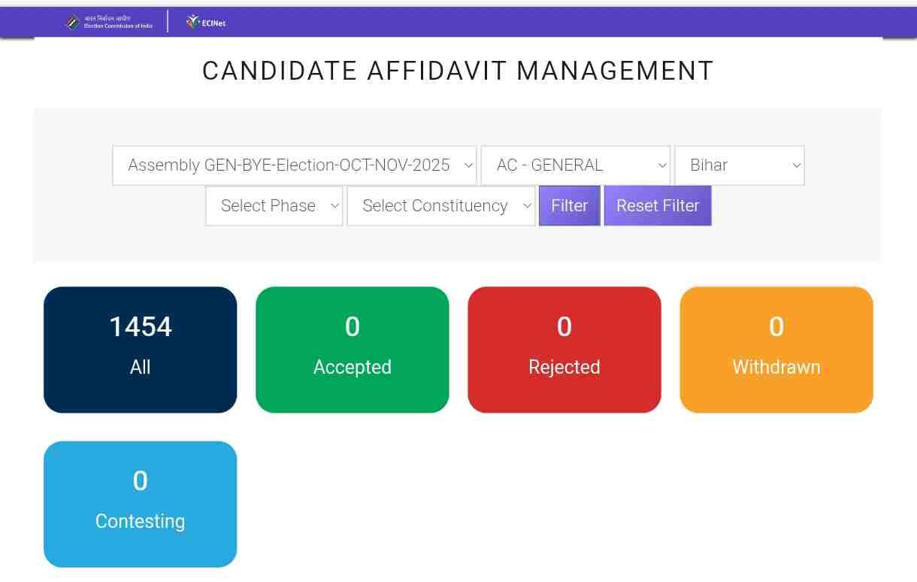Click the chevron on Select Constituency dropdown
917x582 pixels.
[527, 206]
